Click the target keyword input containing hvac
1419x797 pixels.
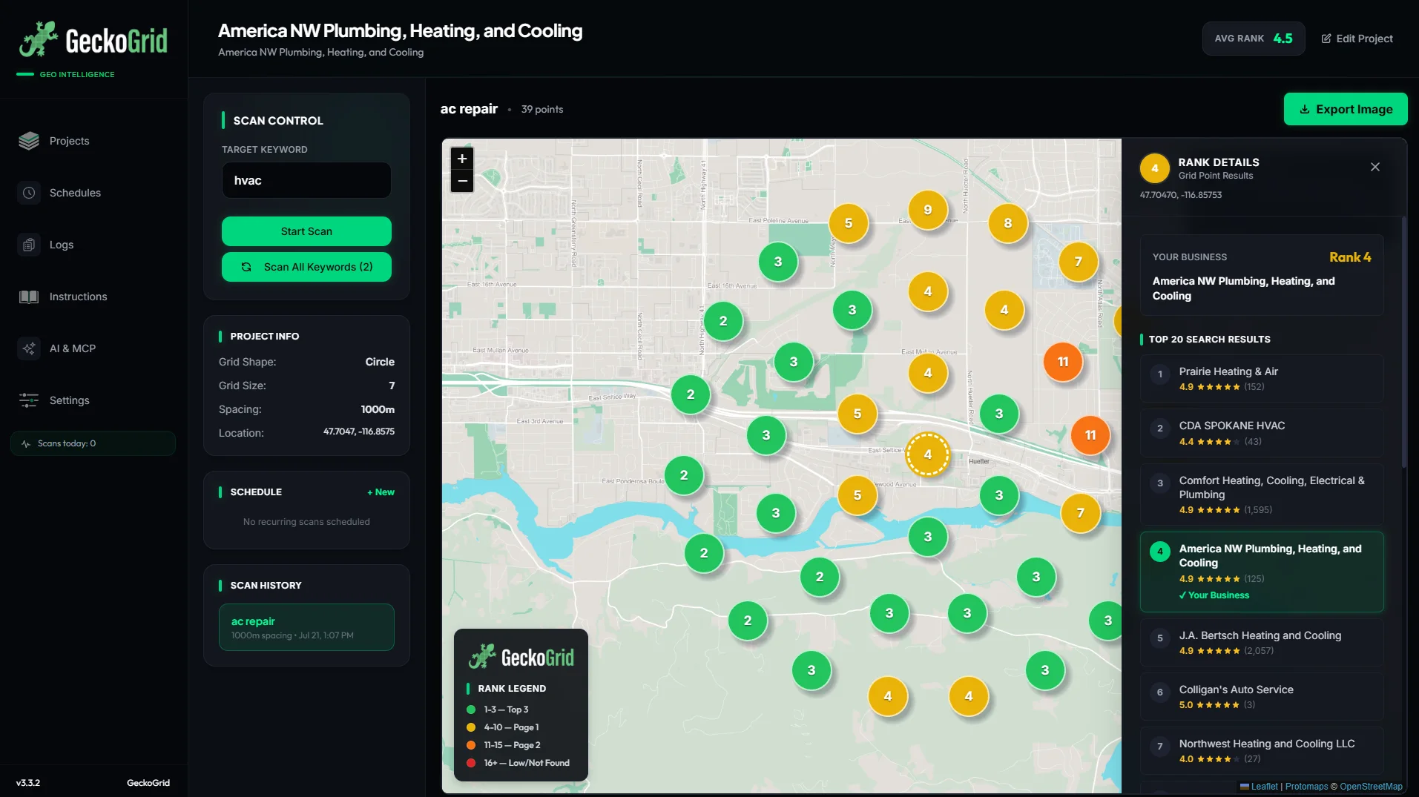click(306, 180)
